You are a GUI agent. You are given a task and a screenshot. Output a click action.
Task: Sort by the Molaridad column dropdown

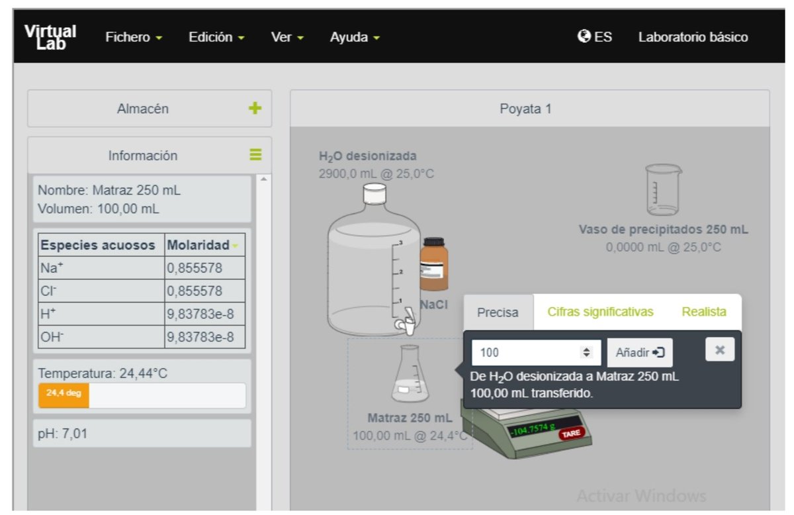pyautogui.click(x=234, y=246)
